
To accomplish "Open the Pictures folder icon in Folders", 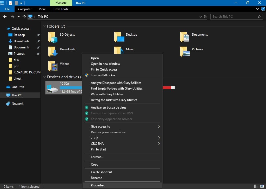I will pos(185,52).
